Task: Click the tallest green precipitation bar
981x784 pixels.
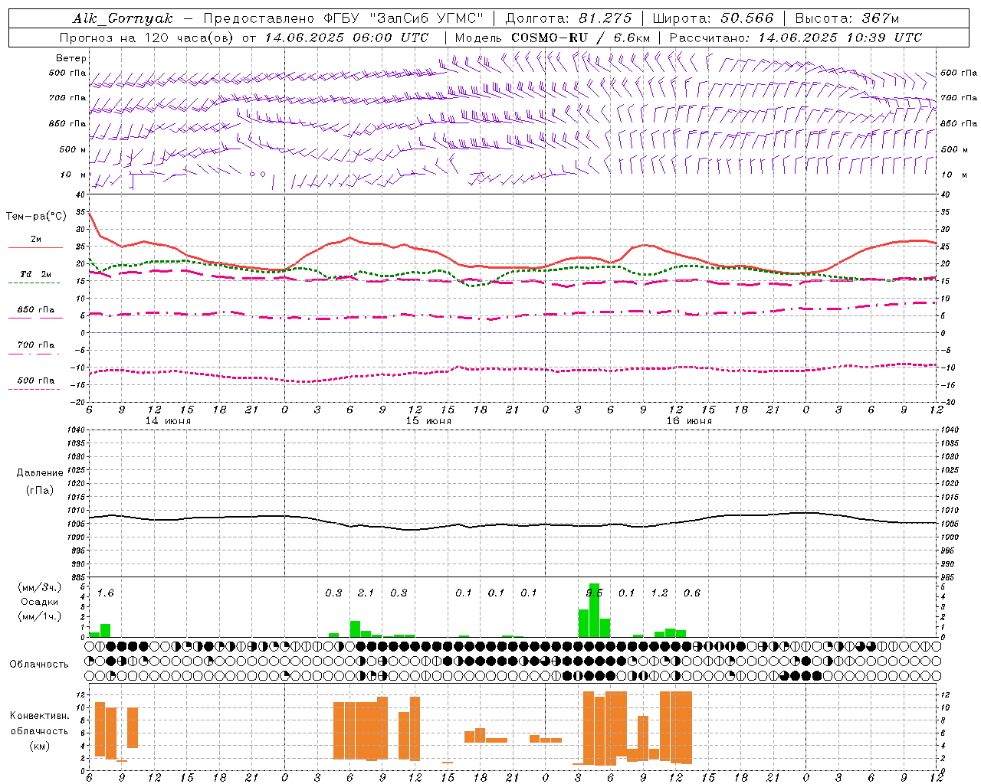Action: click(594, 610)
